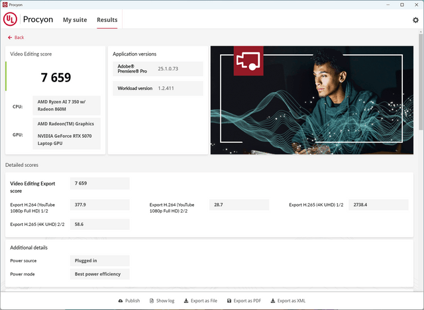The width and height of the screenshot is (424, 310).
Task: Click the Detailed scores heading
Action: click(22, 165)
